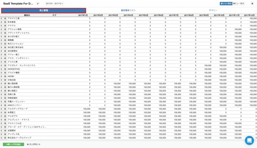Click アルカディアグループ 2017年1月 value 100,000
Image resolution: width=257 pixels, height=148 pixels.
pos(87,109)
